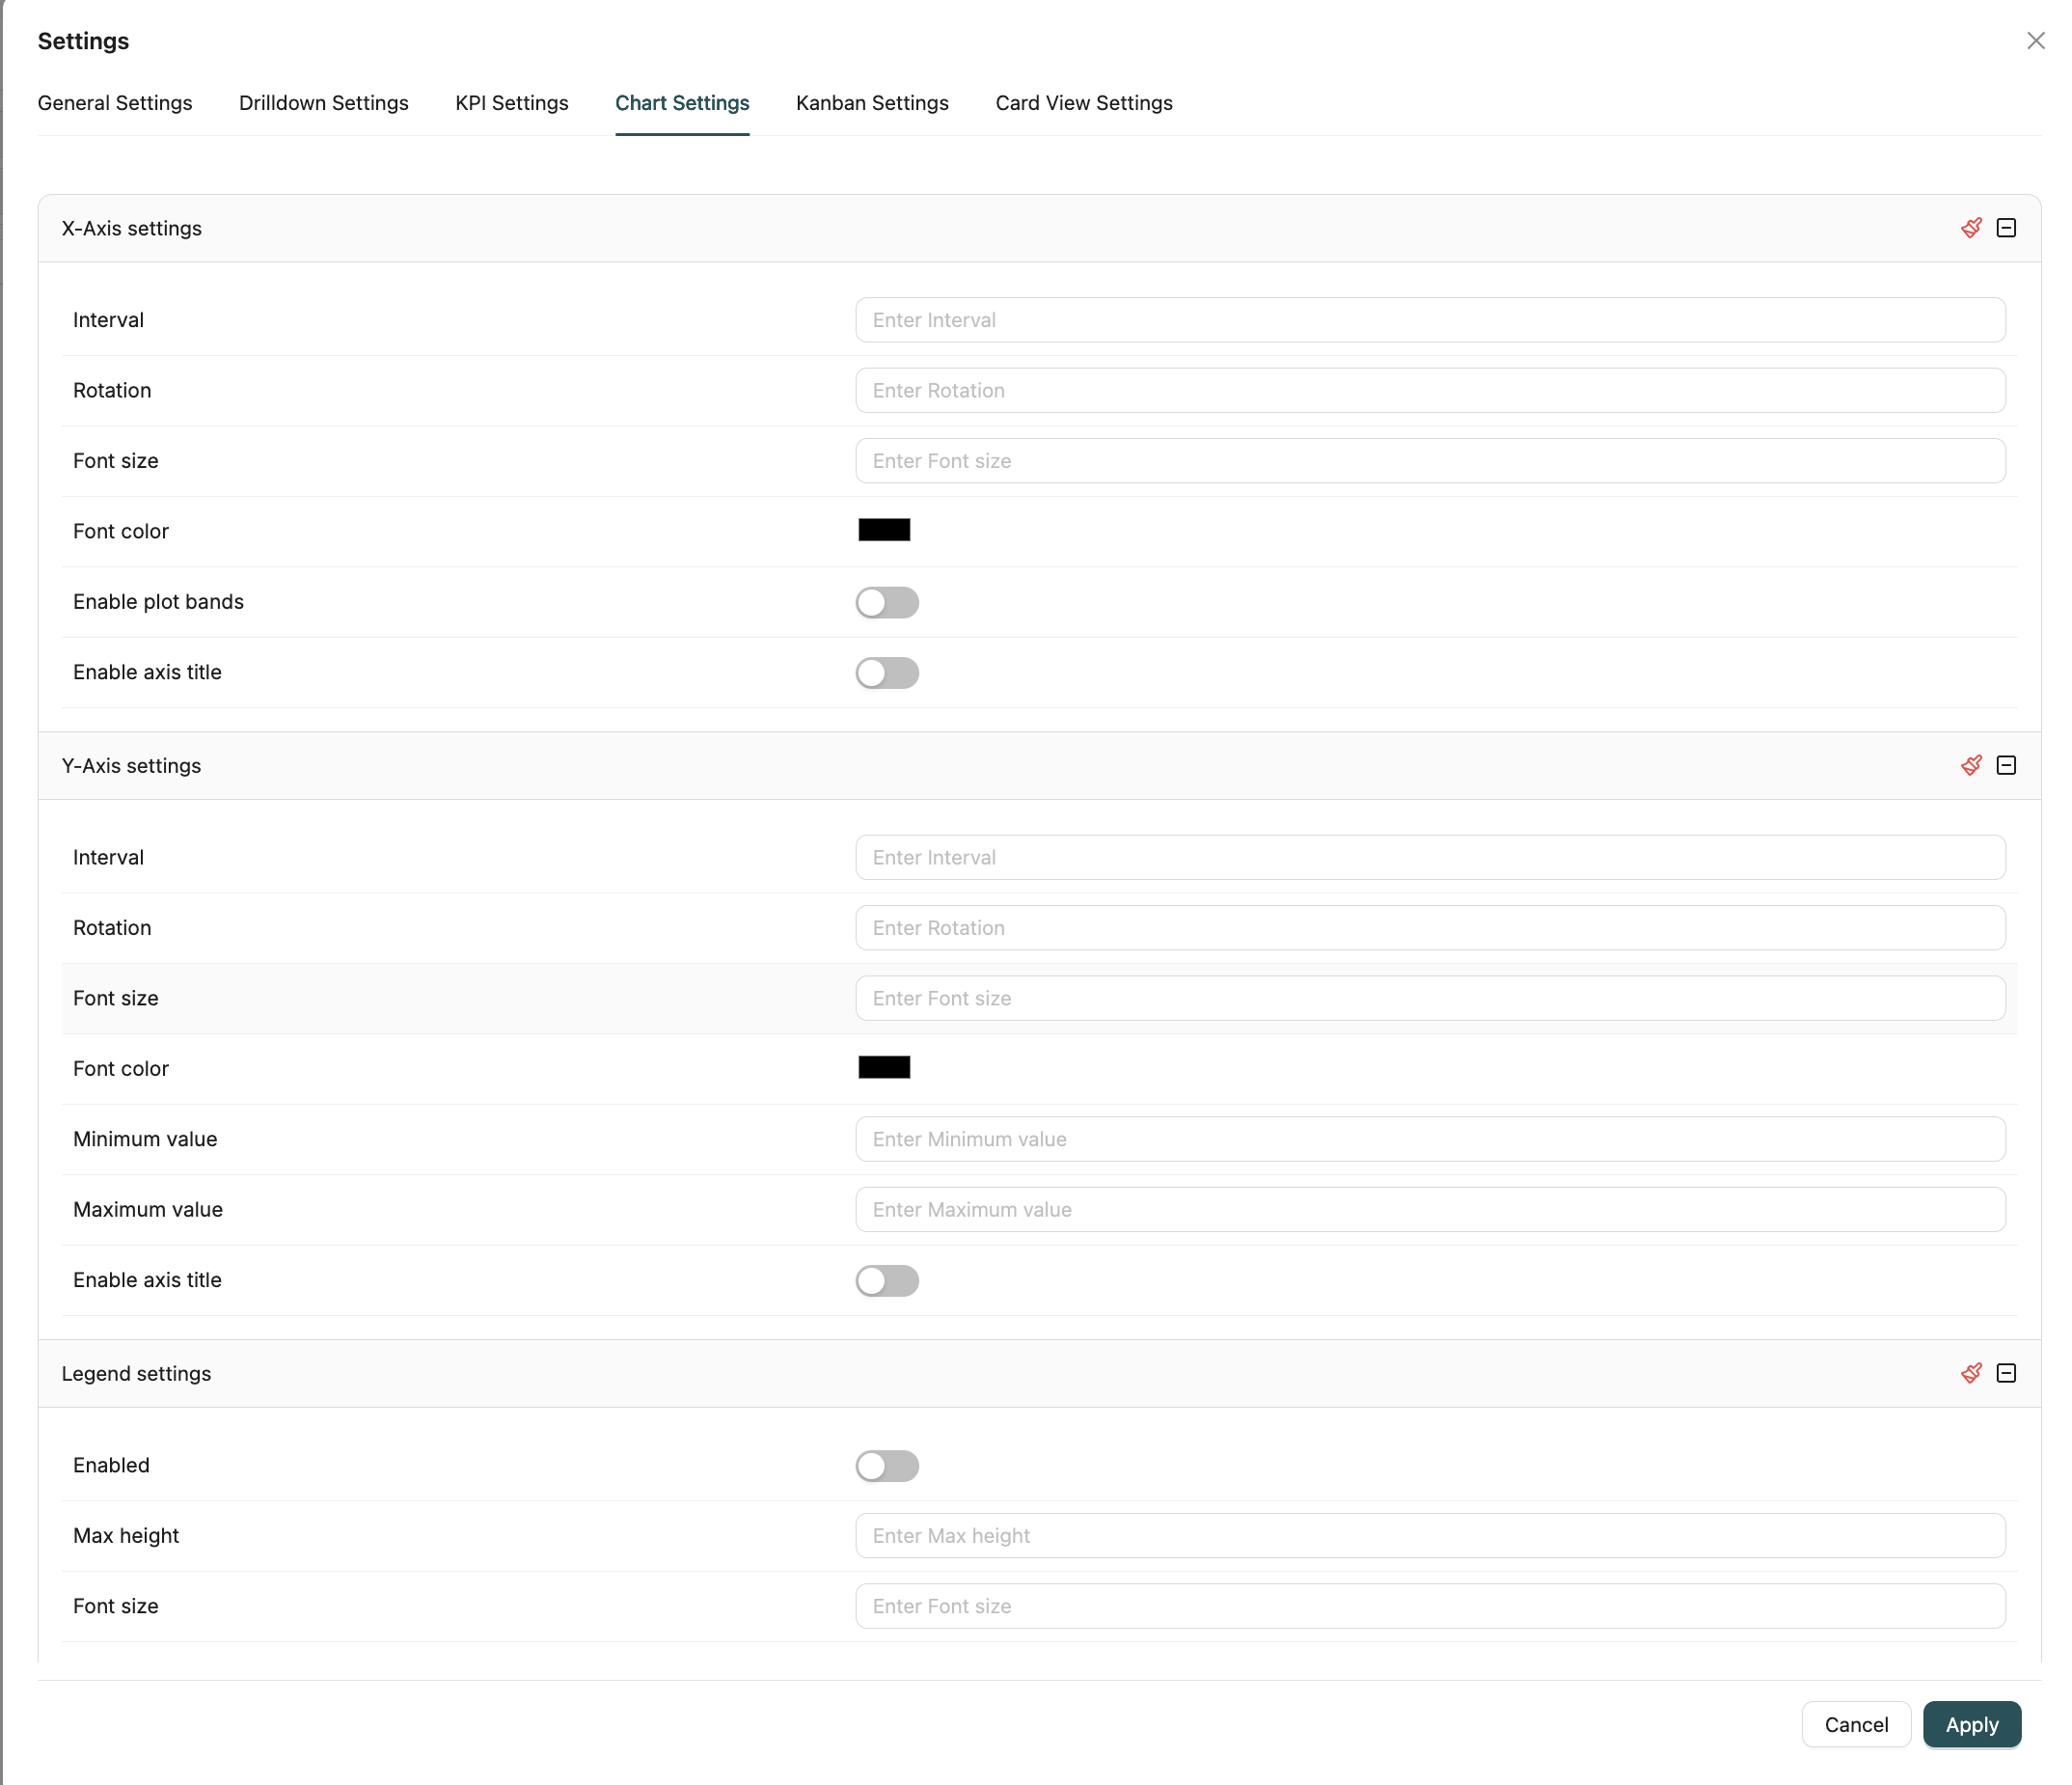Image resolution: width=2072 pixels, height=1785 pixels.
Task: Open the Drilldown Settings tab
Action: 323,103
